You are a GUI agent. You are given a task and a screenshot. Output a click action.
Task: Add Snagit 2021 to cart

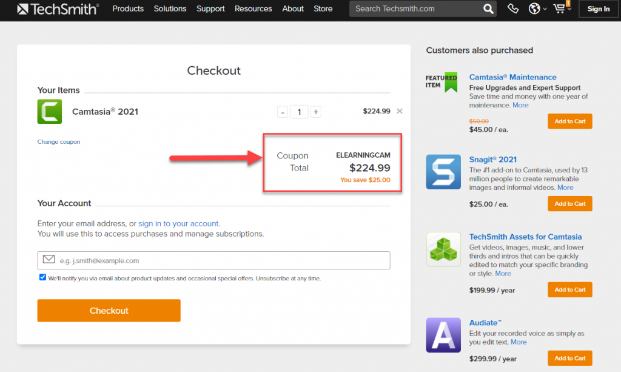[570, 204]
